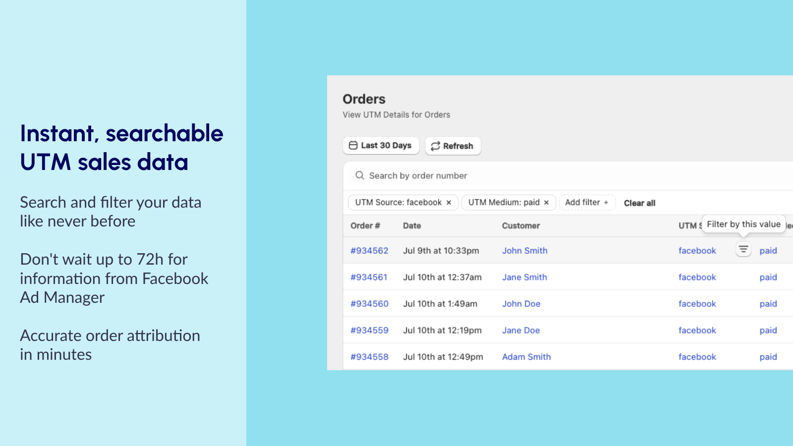The height and width of the screenshot is (446, 793).
Task: Click the calendar icon on Last 30 Days
Action: 353,145
